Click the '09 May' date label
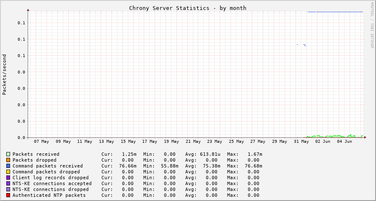Viewport: 376px width, 201px height. click(x=63, y=142)
